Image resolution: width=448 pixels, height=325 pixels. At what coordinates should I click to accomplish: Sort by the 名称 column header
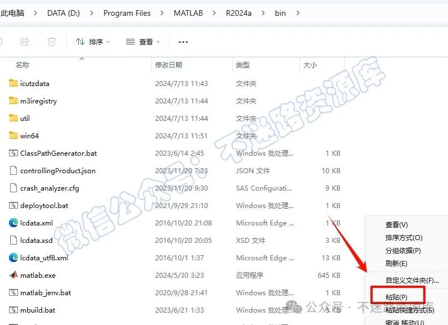[22, 65]
